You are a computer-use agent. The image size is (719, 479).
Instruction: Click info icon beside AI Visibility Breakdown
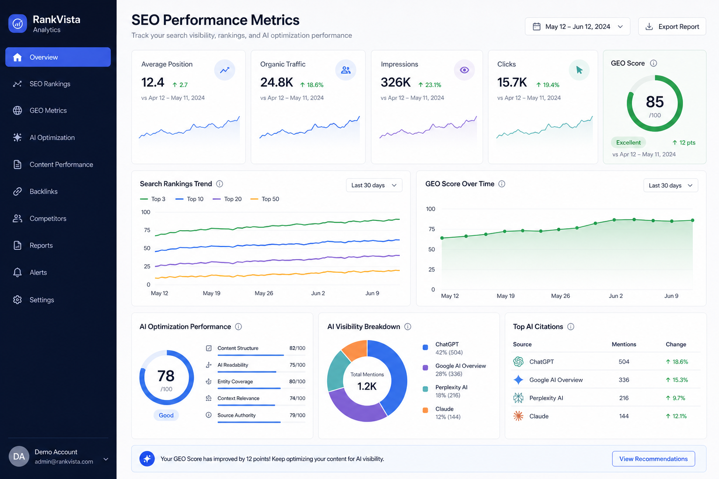click(x=408, y=327)
